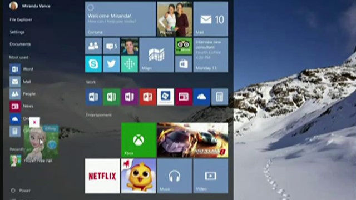Open the OneDrive icon in Most used list
356x200 pixels.
[x=15, y=118]
